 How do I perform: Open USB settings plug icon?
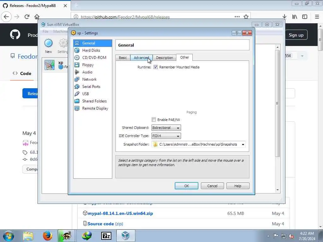[77, 94]
